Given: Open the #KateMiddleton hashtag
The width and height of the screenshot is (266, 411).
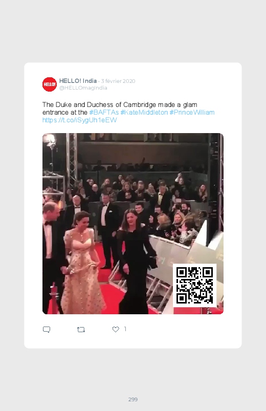Looking at the screenshot, I should coord(144,113).
